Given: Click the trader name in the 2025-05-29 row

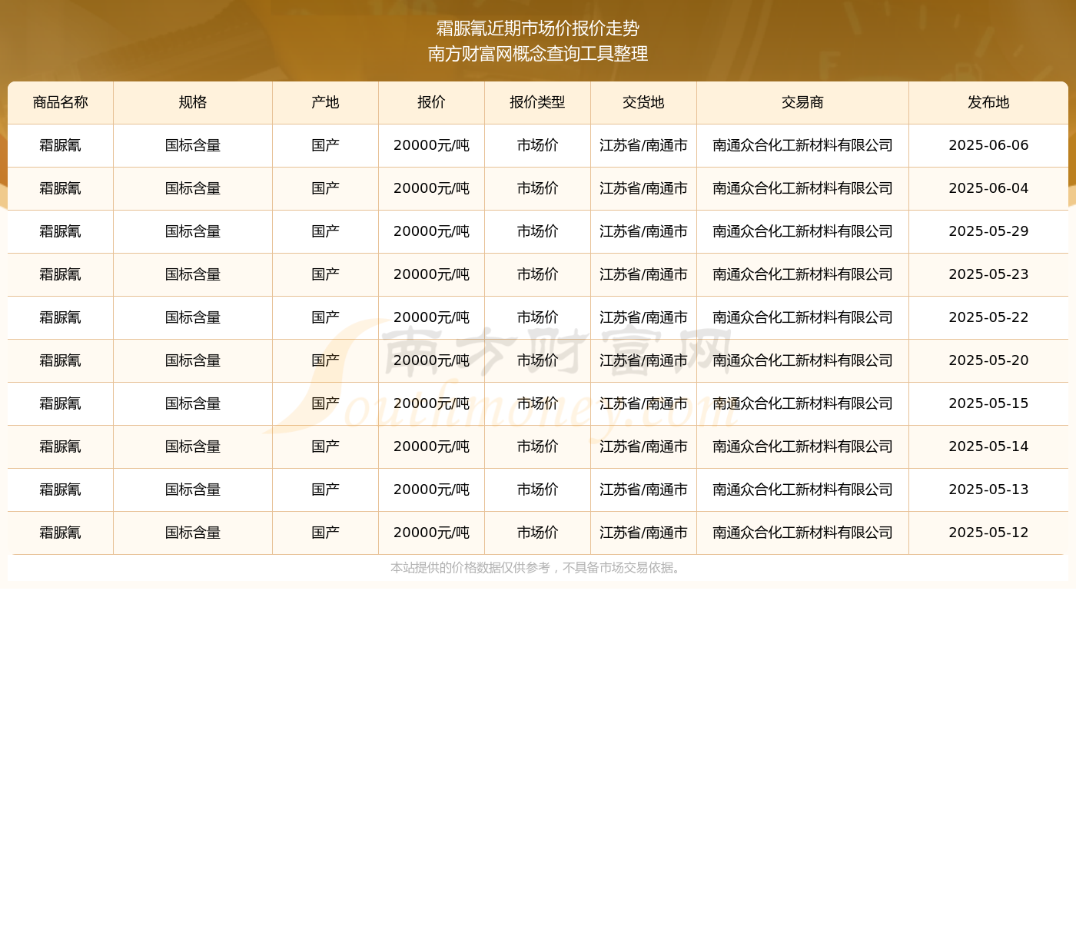Looking at the screenshot, I should click(x=803, y=231).
